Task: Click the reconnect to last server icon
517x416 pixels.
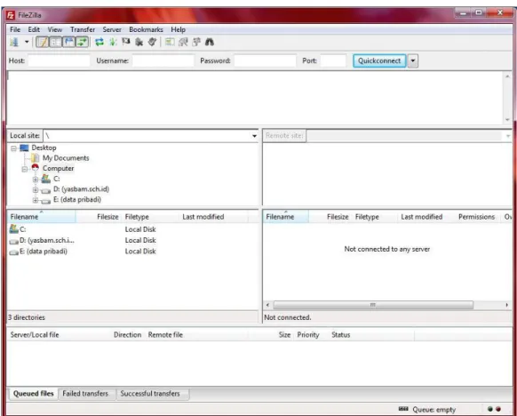Action: click(152, 42)
